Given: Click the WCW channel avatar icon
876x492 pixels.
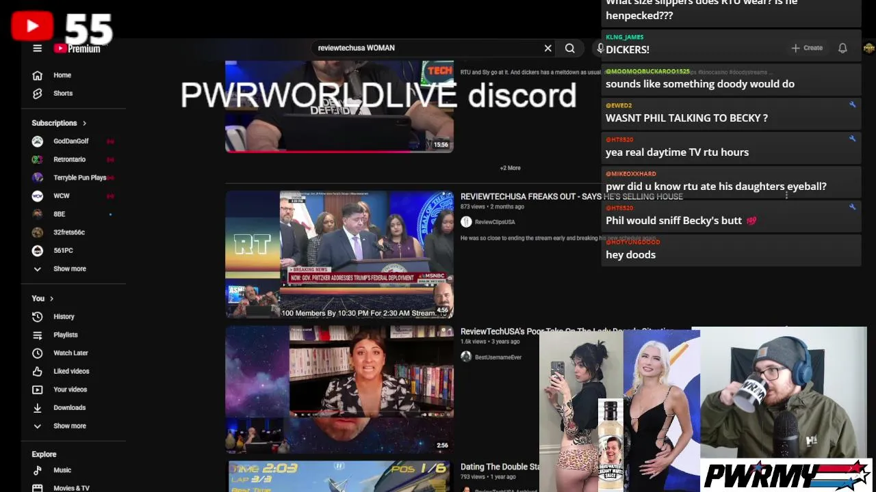Looking at the screenshot, I should click(x=38, y=195).
